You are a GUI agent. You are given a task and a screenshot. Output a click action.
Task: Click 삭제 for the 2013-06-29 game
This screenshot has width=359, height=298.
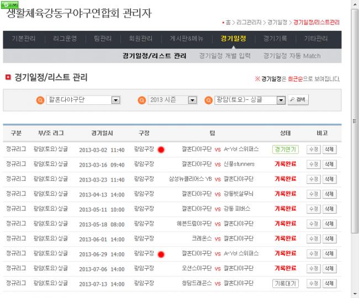click(329, 254)
